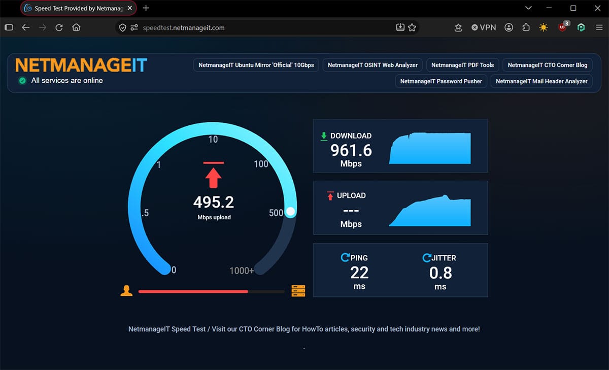
Task: Click the DOWNLOAD label
Action: point(351,136)
